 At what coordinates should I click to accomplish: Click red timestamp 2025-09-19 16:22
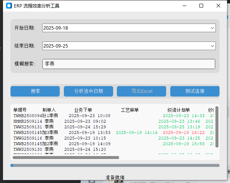[x=184, y=132]
